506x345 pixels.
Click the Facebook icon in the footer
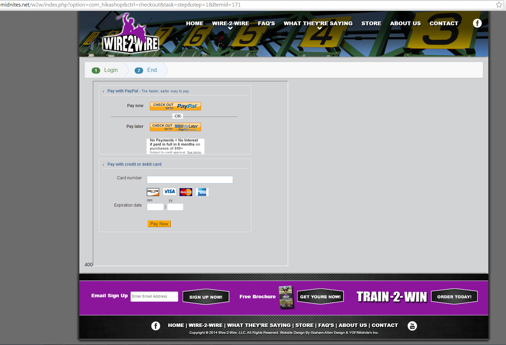[156, 326]
